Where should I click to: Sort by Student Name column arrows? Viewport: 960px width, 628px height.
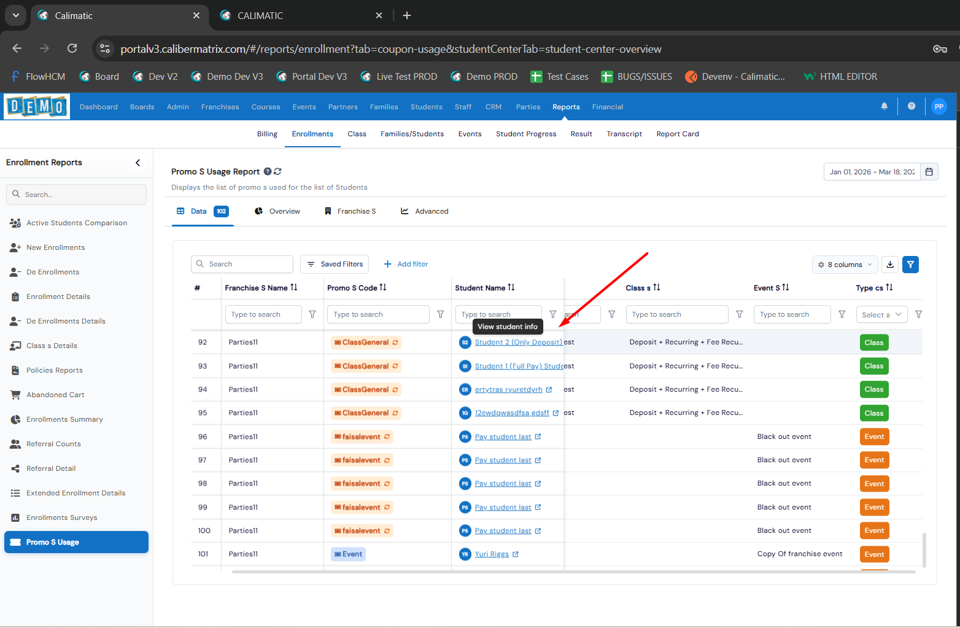coord(511,287)
